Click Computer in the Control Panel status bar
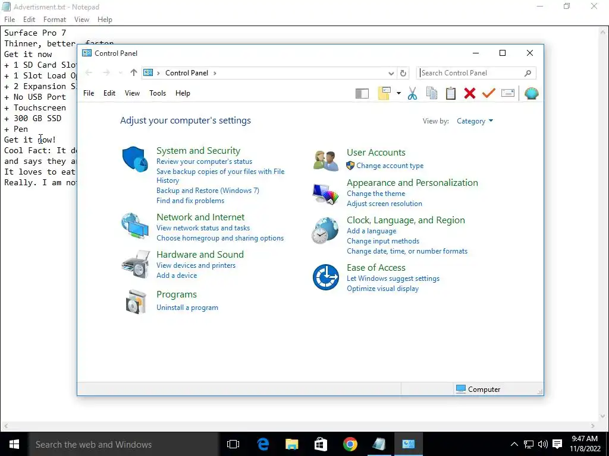The height and width of the screenshot is (456, 609). [478, 389]
